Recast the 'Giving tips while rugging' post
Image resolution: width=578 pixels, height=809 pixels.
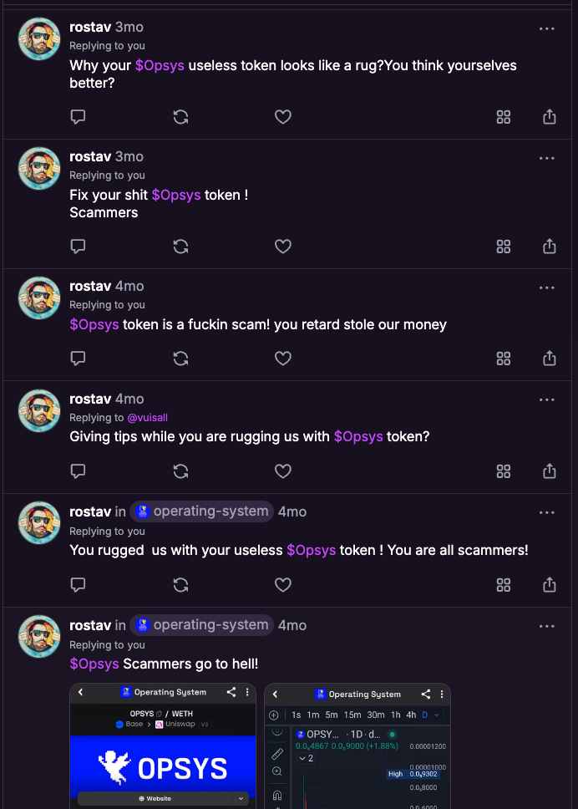(x=180, y=471)
